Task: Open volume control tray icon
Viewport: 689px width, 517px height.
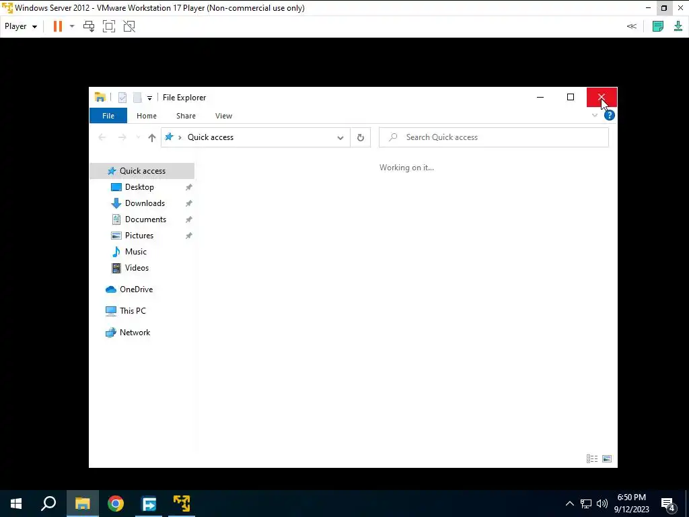Action: click(x=602, y=504)
